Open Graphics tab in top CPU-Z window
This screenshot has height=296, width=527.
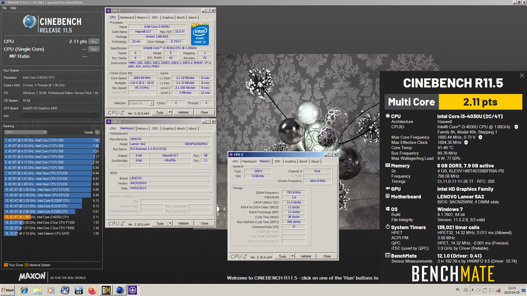pyautogui.click(x=168, y=18)
